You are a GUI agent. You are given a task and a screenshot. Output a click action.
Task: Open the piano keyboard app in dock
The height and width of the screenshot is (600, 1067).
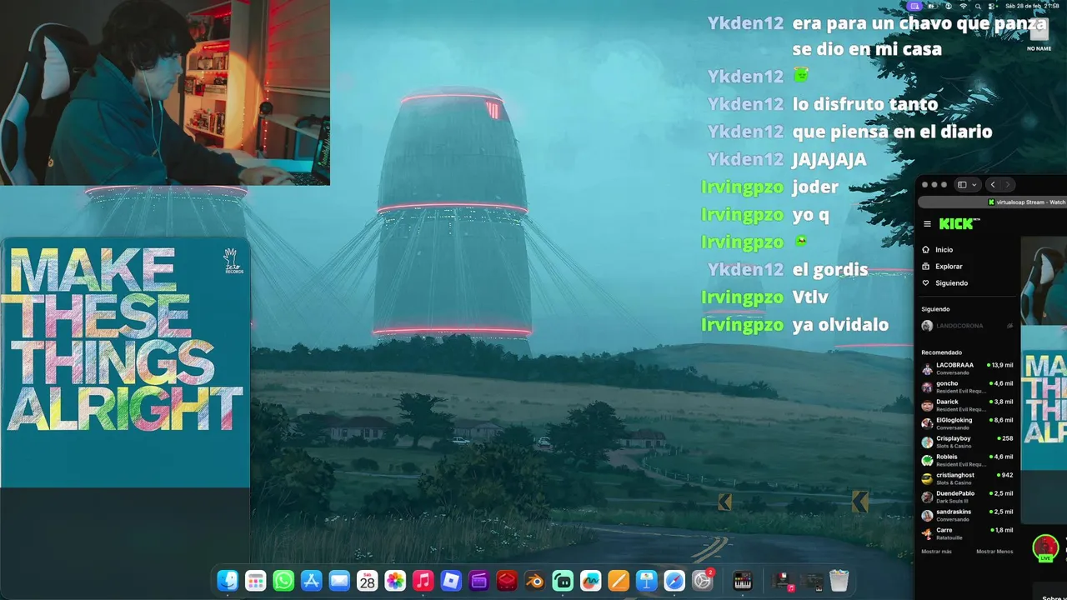click(x=743, y=581)
